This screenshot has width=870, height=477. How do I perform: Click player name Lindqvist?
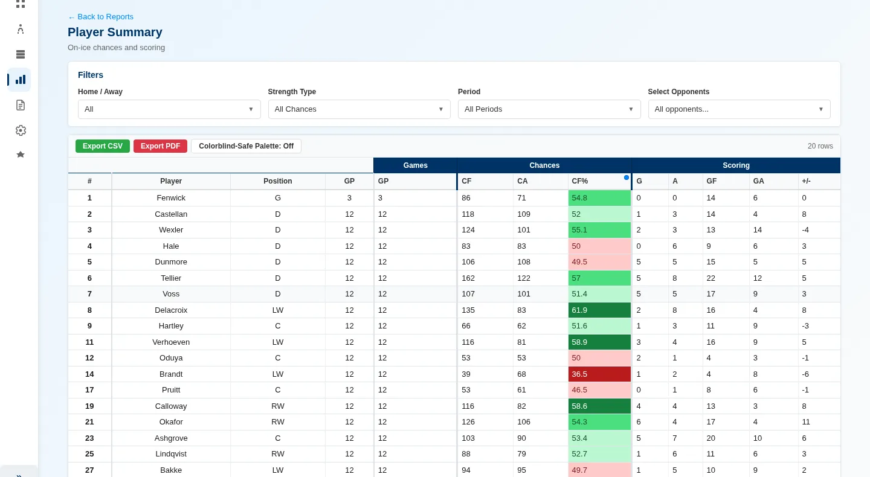point(171,454)
